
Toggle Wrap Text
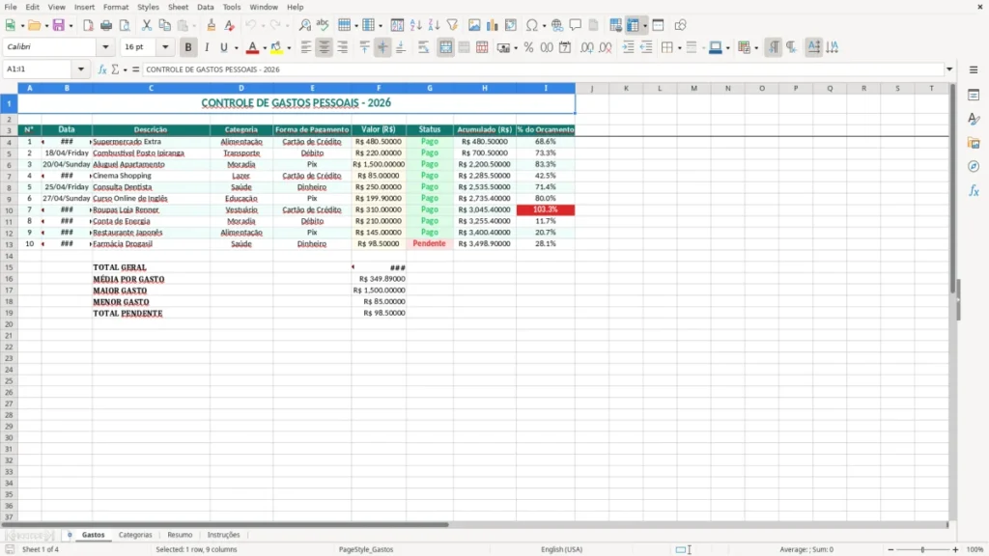(x=423, y=47)
